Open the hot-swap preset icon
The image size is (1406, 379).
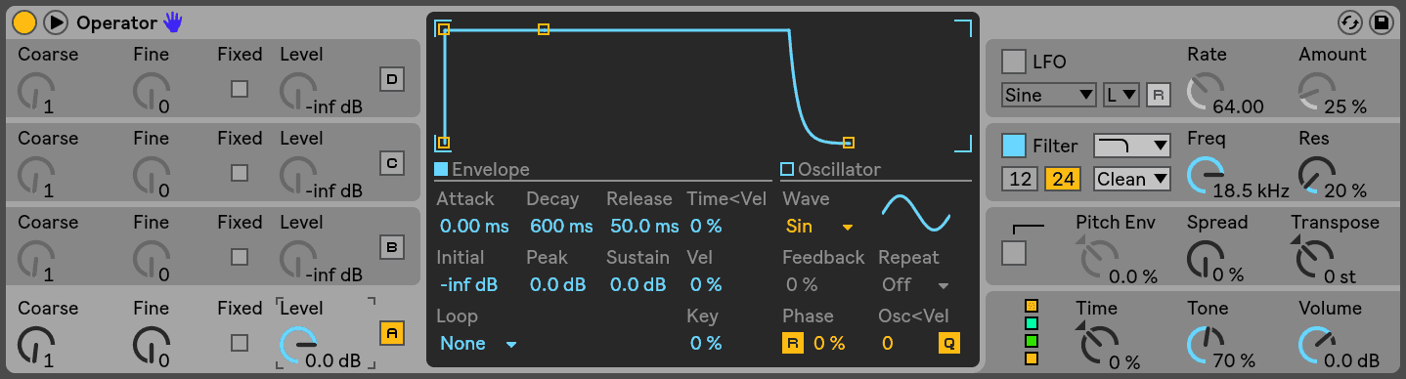click(1350, 21)
